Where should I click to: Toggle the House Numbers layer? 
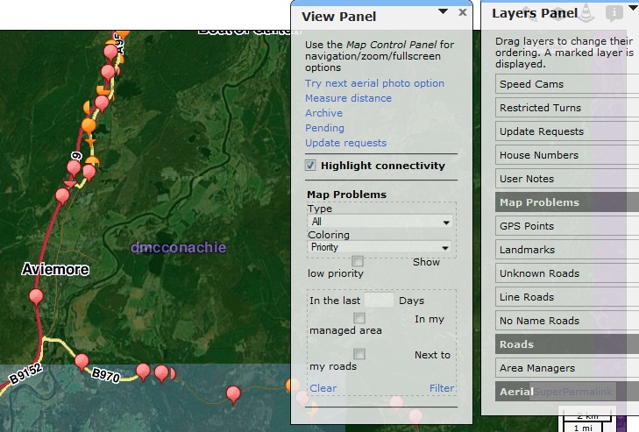(x=567, y=155)
